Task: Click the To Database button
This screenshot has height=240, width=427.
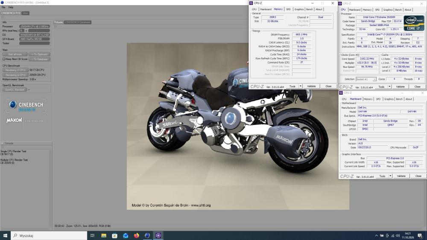Action: (39, 59)
